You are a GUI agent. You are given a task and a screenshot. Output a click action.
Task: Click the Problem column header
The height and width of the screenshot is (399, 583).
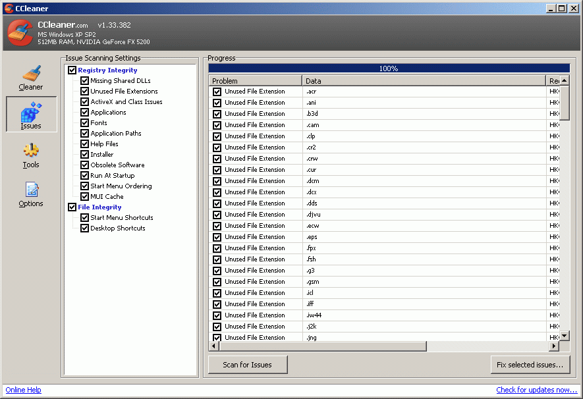point(256,80)
